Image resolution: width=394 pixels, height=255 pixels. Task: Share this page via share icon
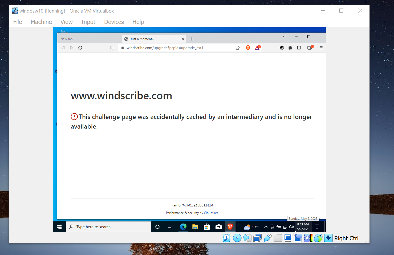(x=238, y=48)
